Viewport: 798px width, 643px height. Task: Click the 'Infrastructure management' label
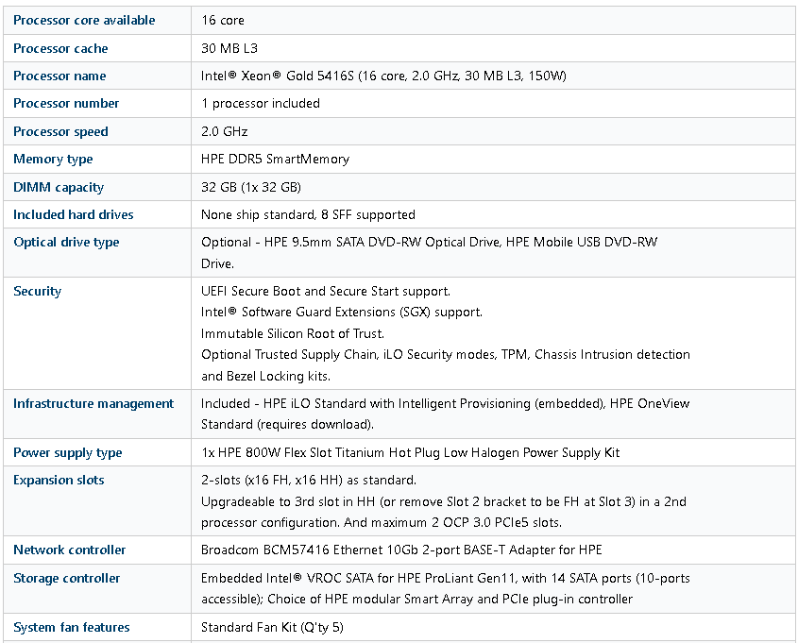(93, 403)
